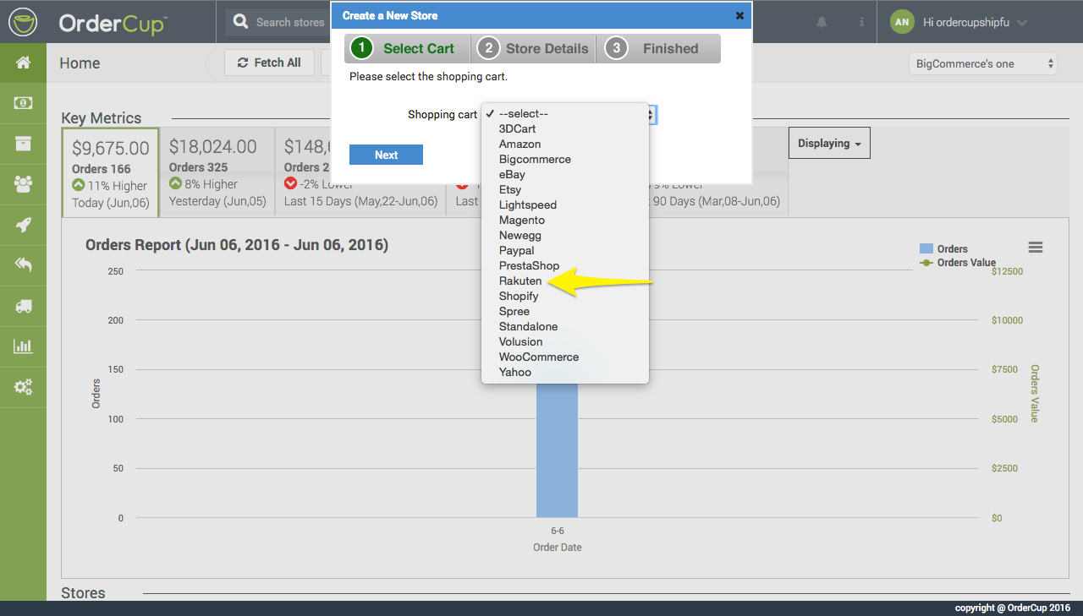Viewport: 1083px width, 616px height.
Task: Toggle the Orders Value legend entry
Action: [x=958, y=262]
